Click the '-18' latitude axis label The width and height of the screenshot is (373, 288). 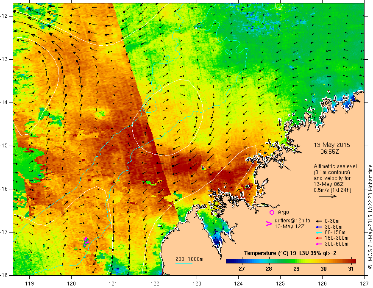[x=4, y=275]
